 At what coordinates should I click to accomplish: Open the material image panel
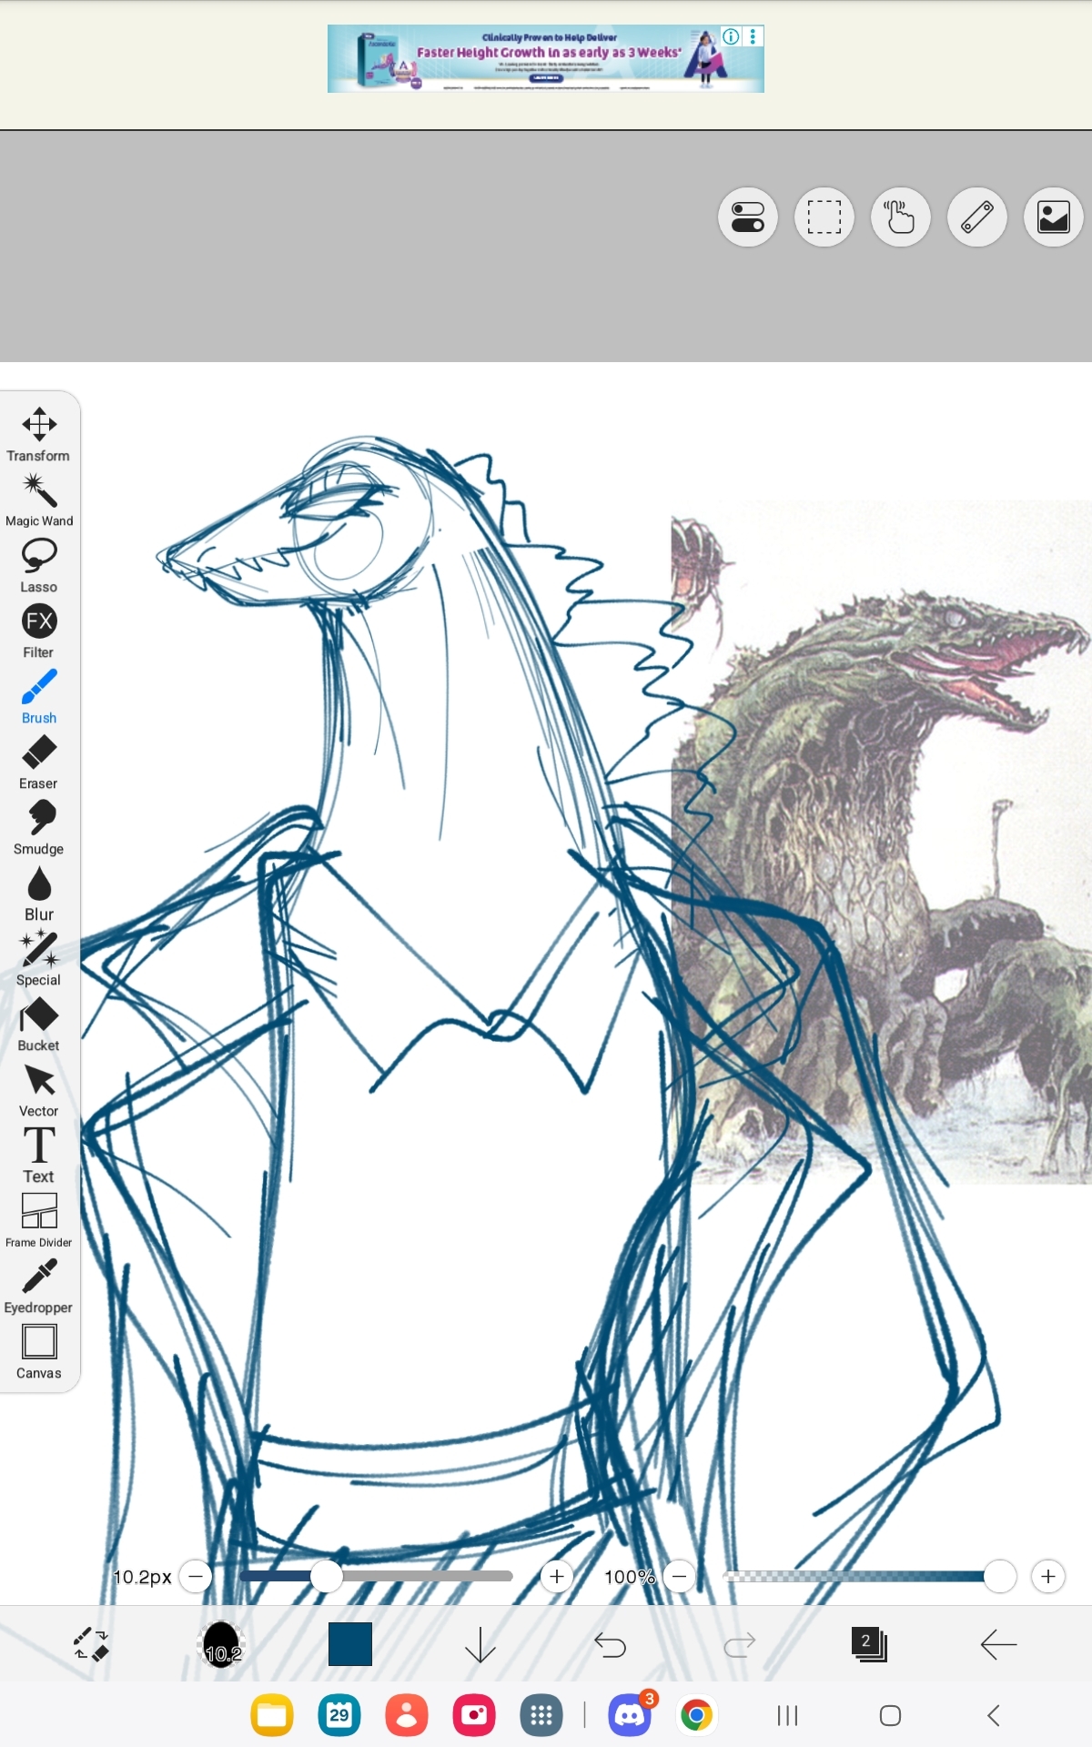point(1054,217)
